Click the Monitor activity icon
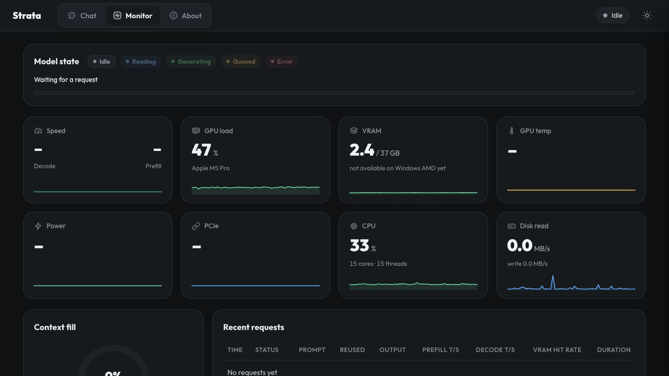The height and width of the screenshot is (376, 669). 117,16
